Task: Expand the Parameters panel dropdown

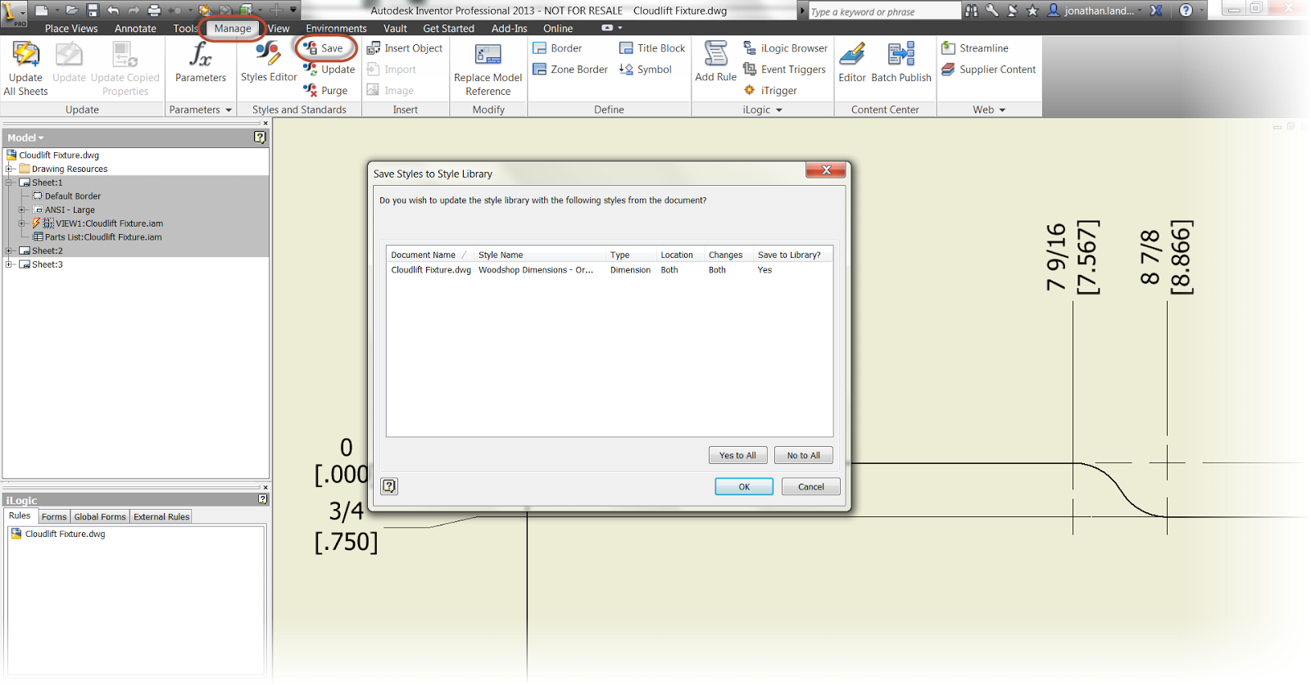Action: (229, 110)
